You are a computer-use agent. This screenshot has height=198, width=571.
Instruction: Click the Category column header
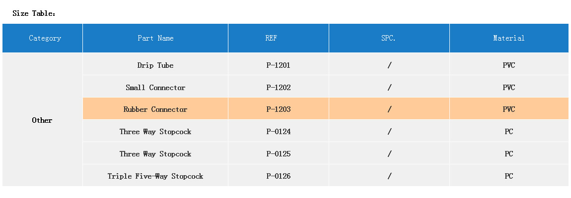[45, 38]
